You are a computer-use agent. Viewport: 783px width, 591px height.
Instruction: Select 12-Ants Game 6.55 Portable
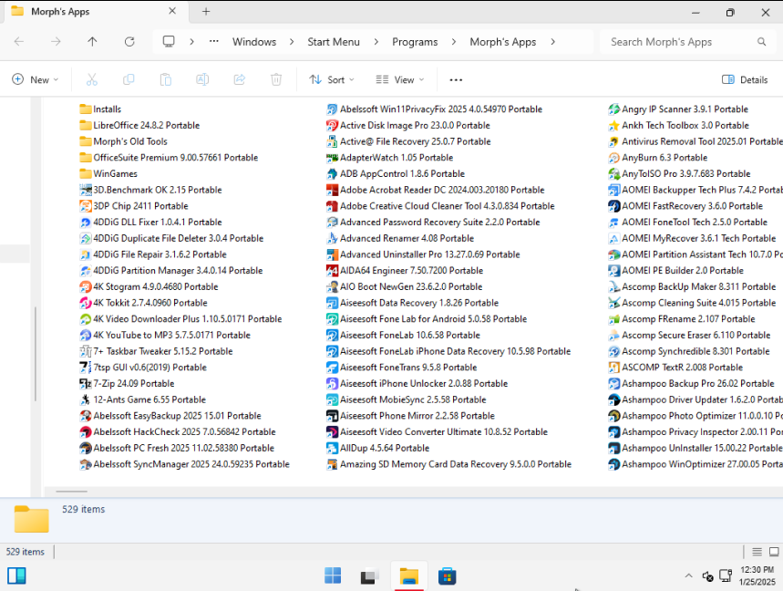point(143,399)
